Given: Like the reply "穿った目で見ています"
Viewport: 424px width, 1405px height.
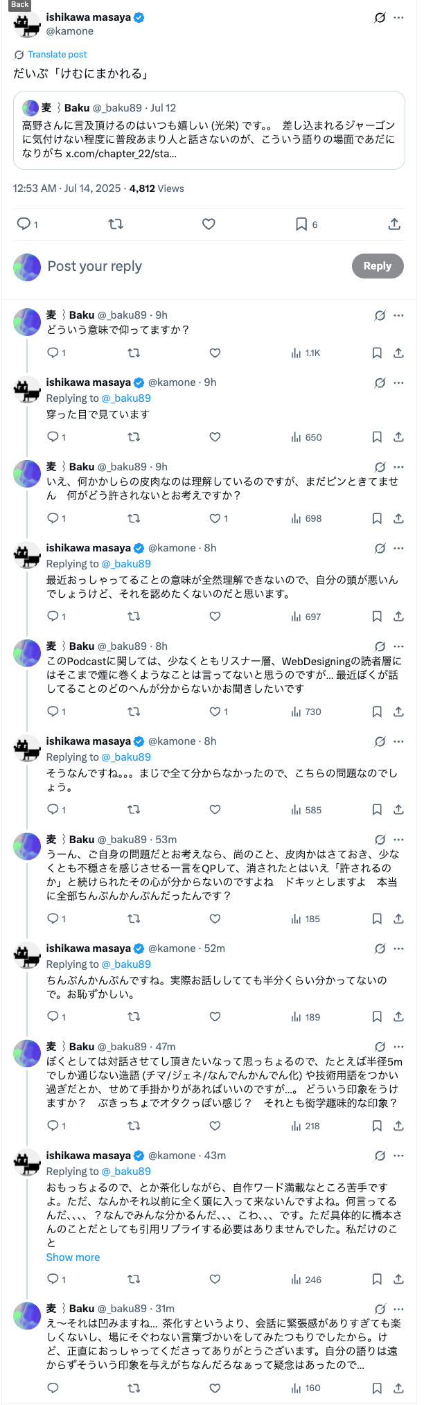Looking at the screenshot, I should pyautogui.click(x=215, y=437).
